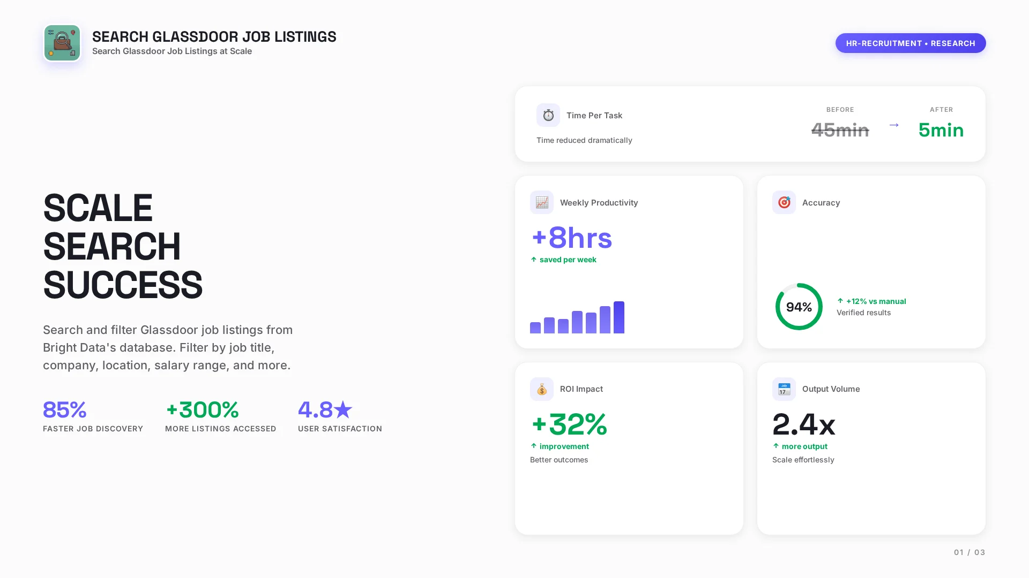Click the 94% circular accuracy gauge
Image resolution: width=1029 pixels, height=578 pixels.
pos(799,307)
